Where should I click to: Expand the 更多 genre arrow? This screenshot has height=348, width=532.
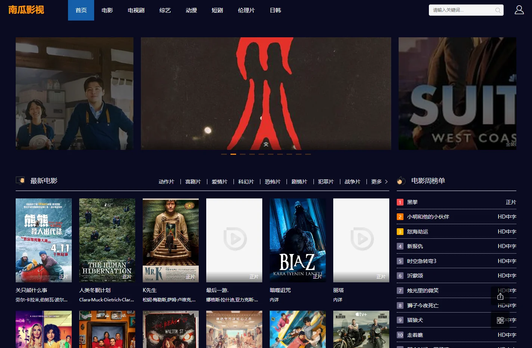point(386,182)
